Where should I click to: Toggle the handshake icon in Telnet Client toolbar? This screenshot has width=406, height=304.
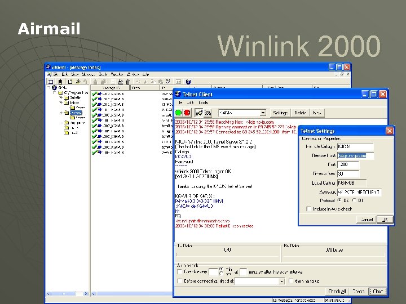pos(199,113)
